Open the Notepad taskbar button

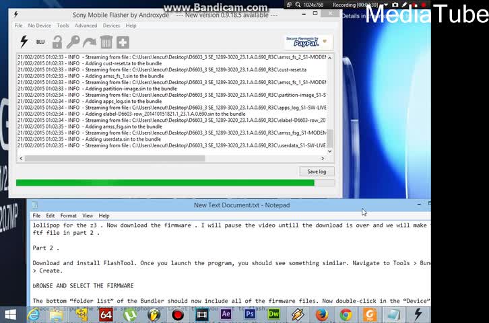pyautogui.click(x=394, y=315)
